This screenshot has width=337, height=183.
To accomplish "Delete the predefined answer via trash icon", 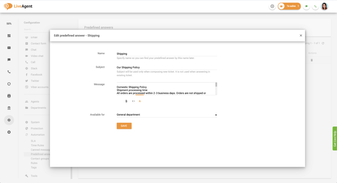I will click(x=312, y=60).
